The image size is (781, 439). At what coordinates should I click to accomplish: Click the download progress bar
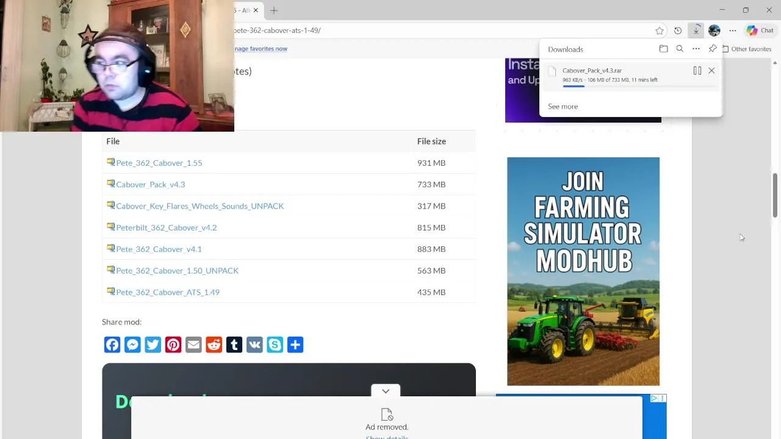(x=639, y=87)
